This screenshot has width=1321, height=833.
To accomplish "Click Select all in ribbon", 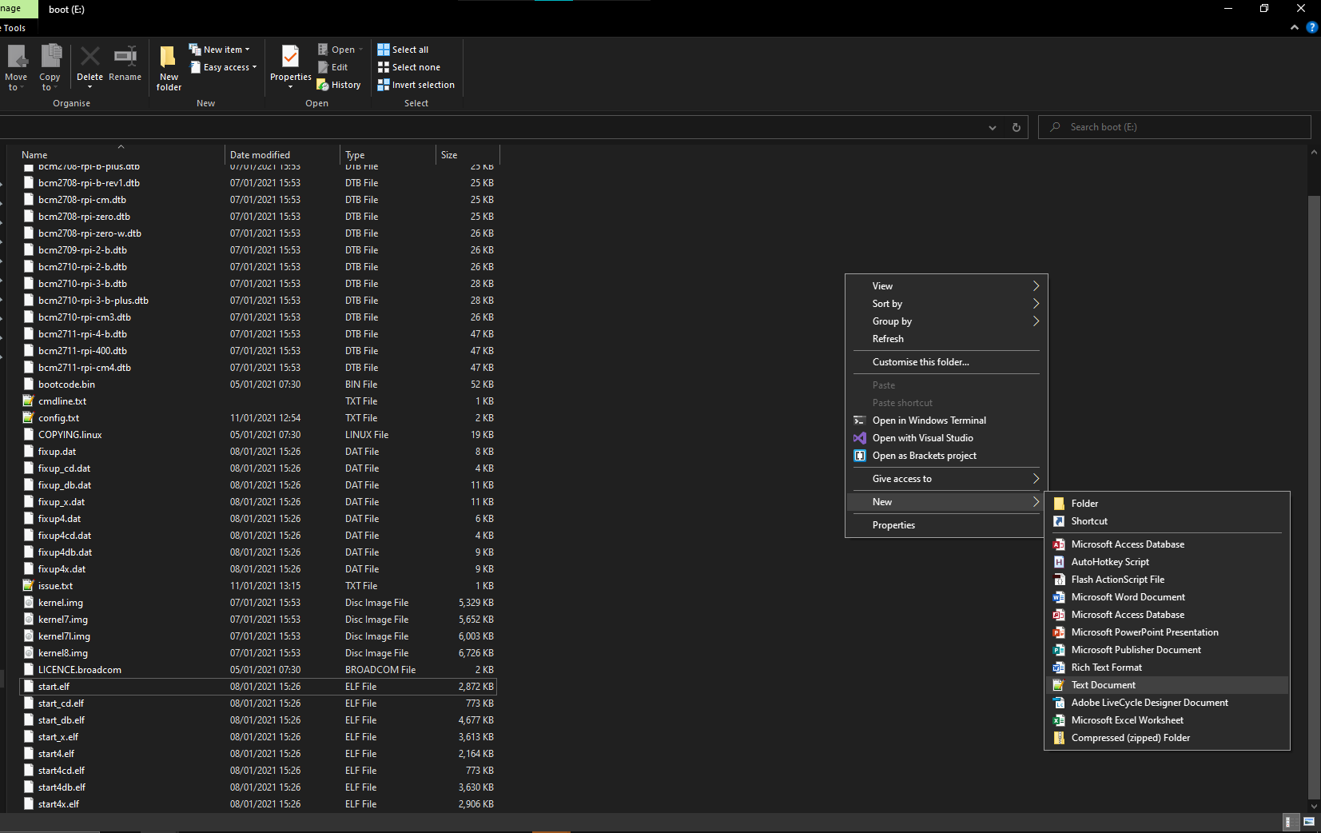I will pyautogui.click(x=403, y=50).
